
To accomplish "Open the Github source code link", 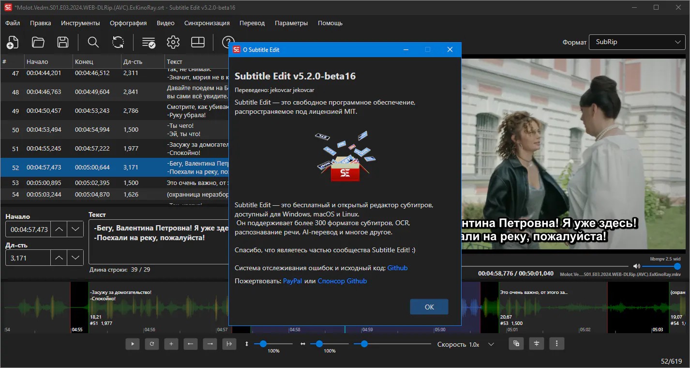I will [x=397, y=268].
